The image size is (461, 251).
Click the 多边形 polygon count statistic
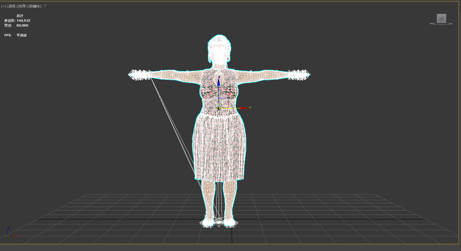tap(17, 21)
